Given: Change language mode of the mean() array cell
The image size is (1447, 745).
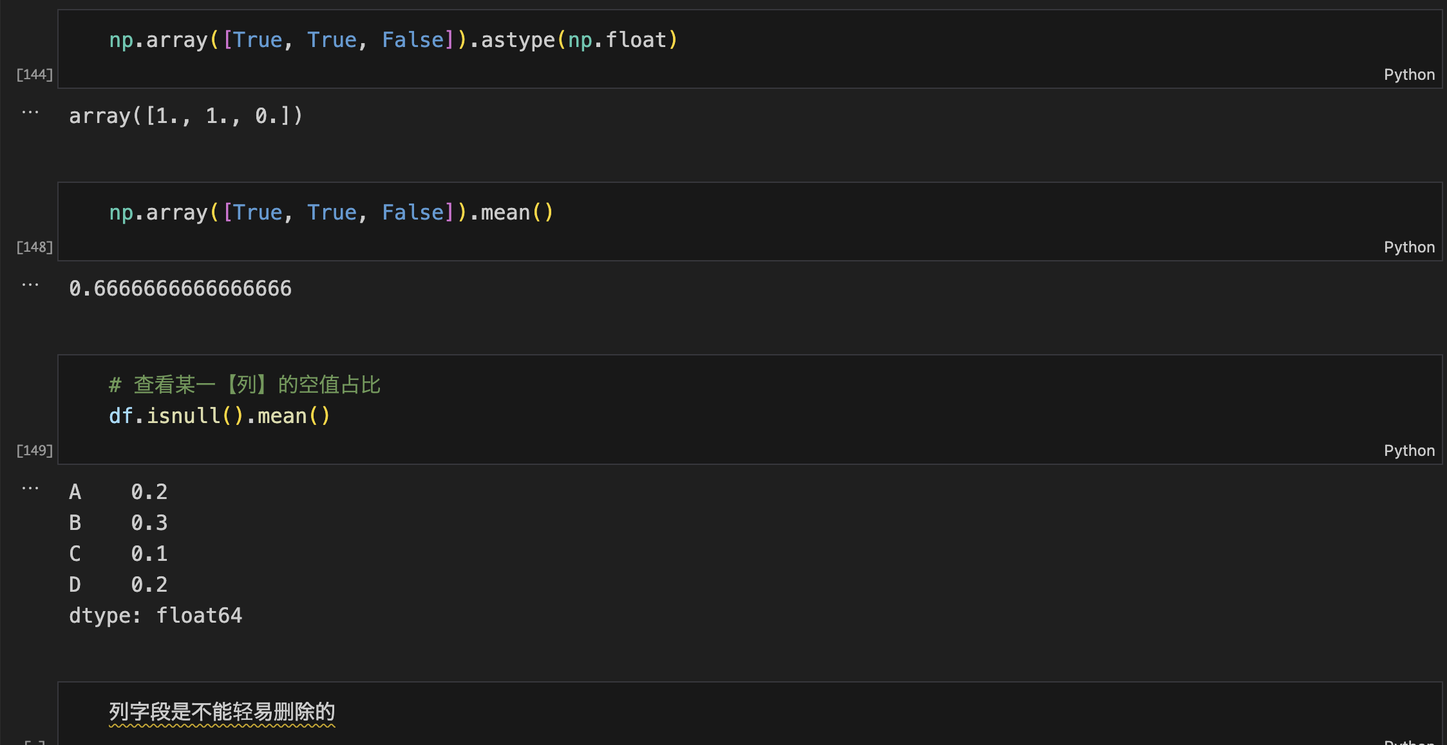Looking at the screenshot, I should (x=1409, y=247).
